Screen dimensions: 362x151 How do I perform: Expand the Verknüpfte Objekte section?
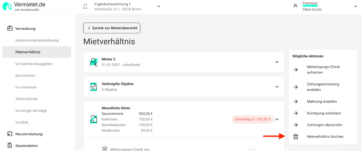pos(277,87)
